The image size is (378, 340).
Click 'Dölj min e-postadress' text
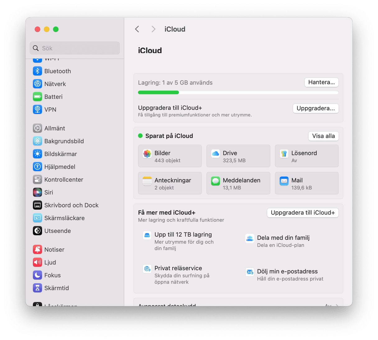point(287,271)
